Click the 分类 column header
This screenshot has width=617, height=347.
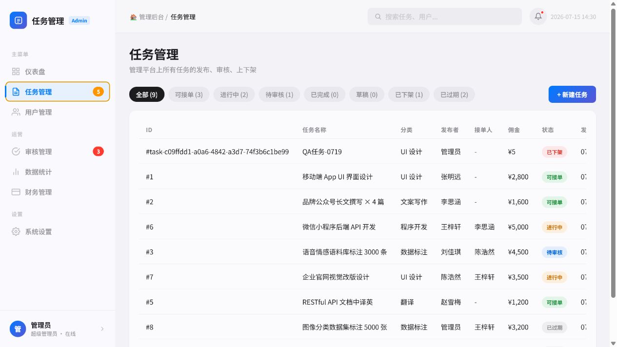(406, 130)
